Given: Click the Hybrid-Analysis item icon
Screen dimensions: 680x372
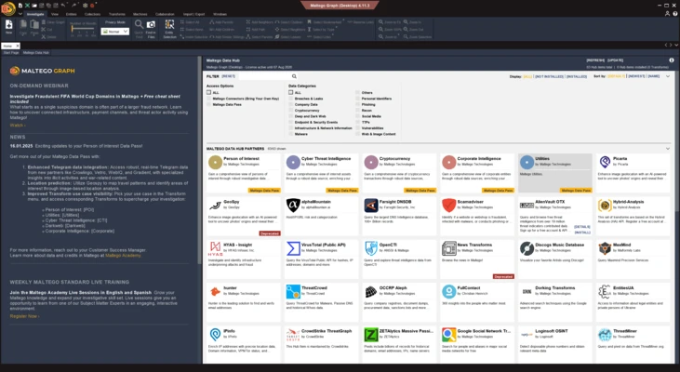Looking at the screenshot, I should click(605, 206).
